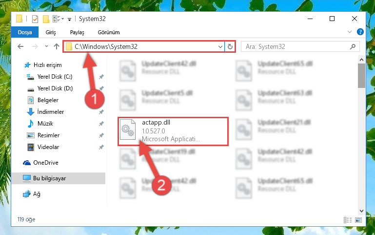375x235 pixels.
Task: Toggle pin next to Yerel Disk (C:)
Action: (101, 77)
